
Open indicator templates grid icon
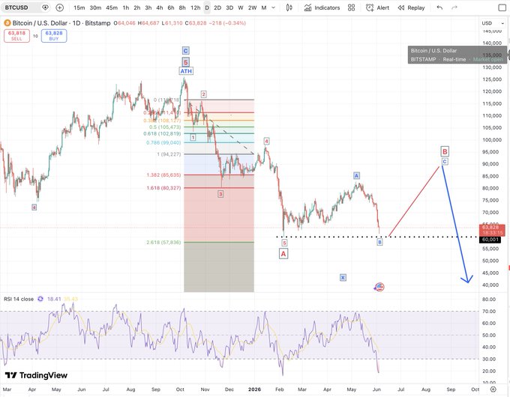click(x=351, y=7)
